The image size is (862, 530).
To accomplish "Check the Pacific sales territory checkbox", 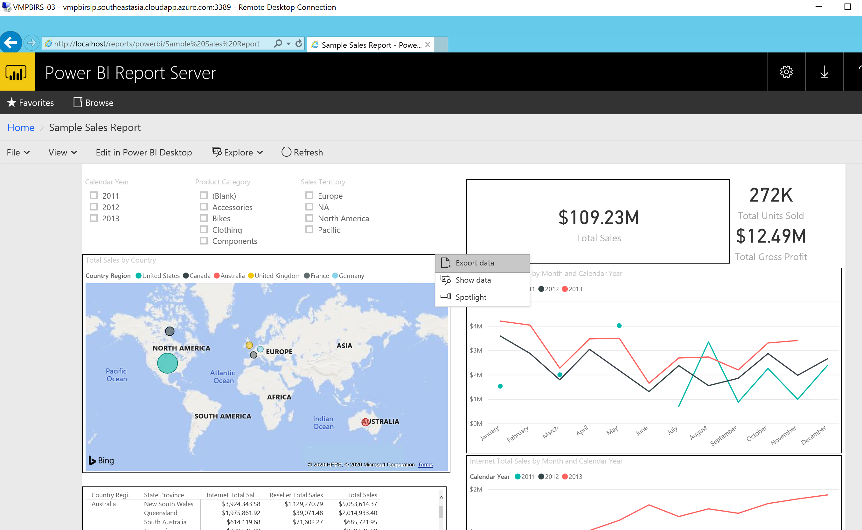I will click(309, 230).
